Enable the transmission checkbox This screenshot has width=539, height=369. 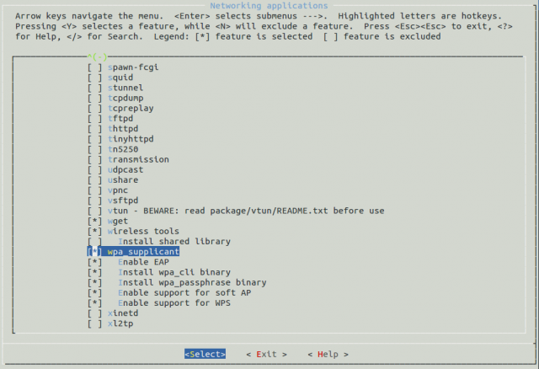(x=94, y=159)
